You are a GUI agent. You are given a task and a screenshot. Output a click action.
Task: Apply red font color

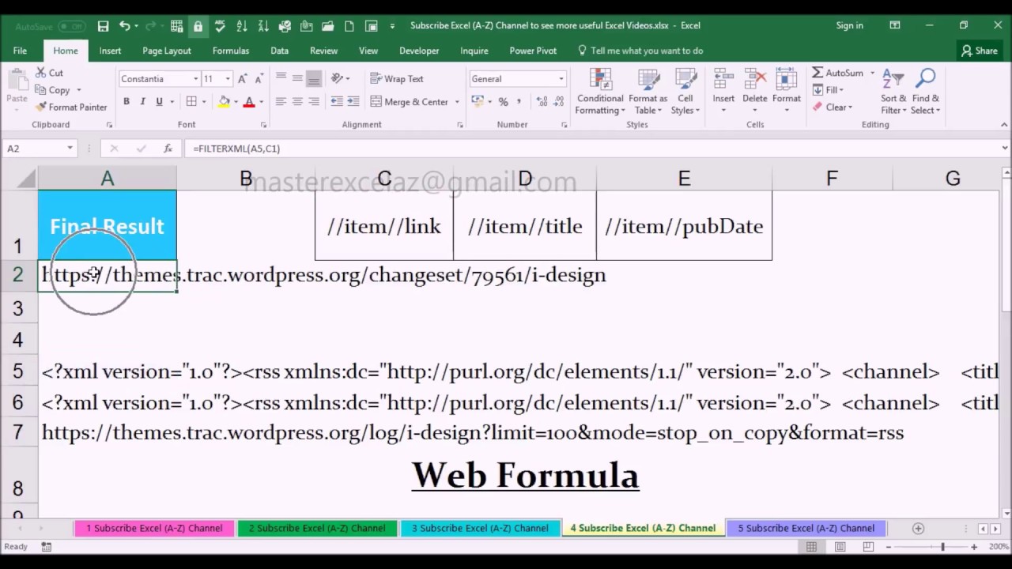[x=249, y=101]
